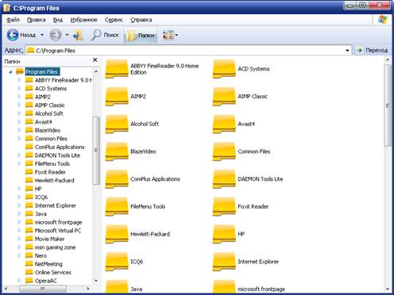Open the Вид (View) menu
This screenshot has width=394, height=295.
click(x=58, y=20)
